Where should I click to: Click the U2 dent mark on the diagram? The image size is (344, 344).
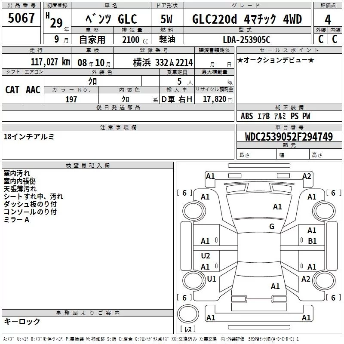click(206, 256)
